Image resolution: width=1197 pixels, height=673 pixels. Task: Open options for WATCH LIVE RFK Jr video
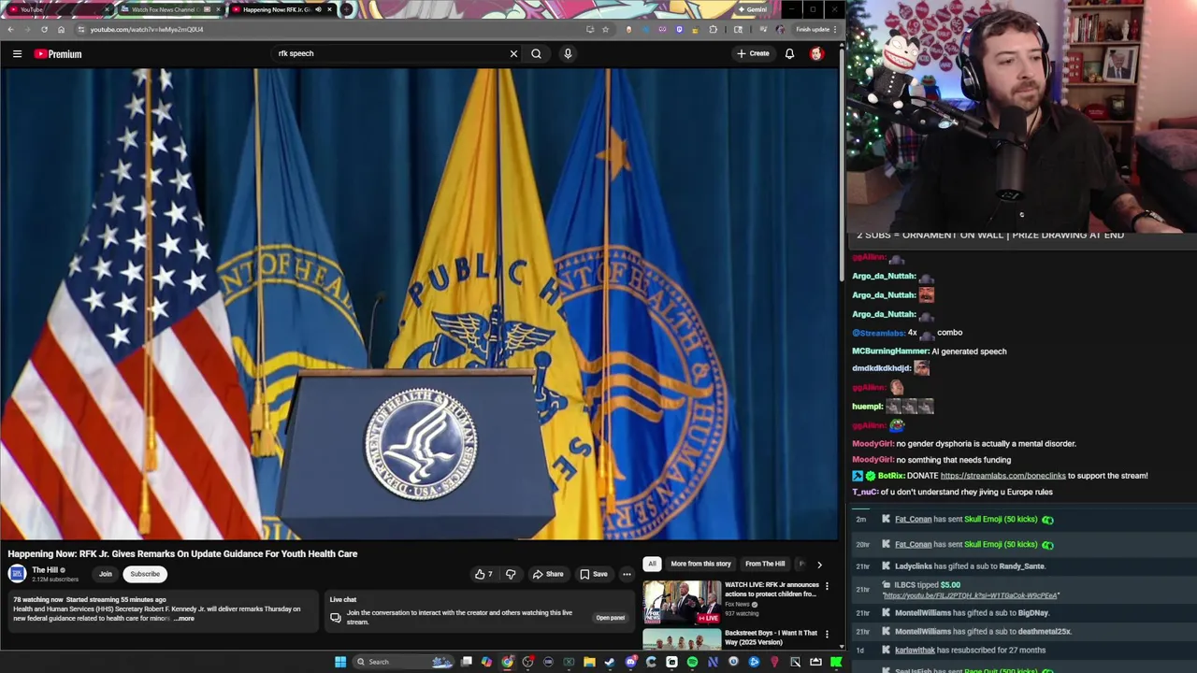(827, 586)
